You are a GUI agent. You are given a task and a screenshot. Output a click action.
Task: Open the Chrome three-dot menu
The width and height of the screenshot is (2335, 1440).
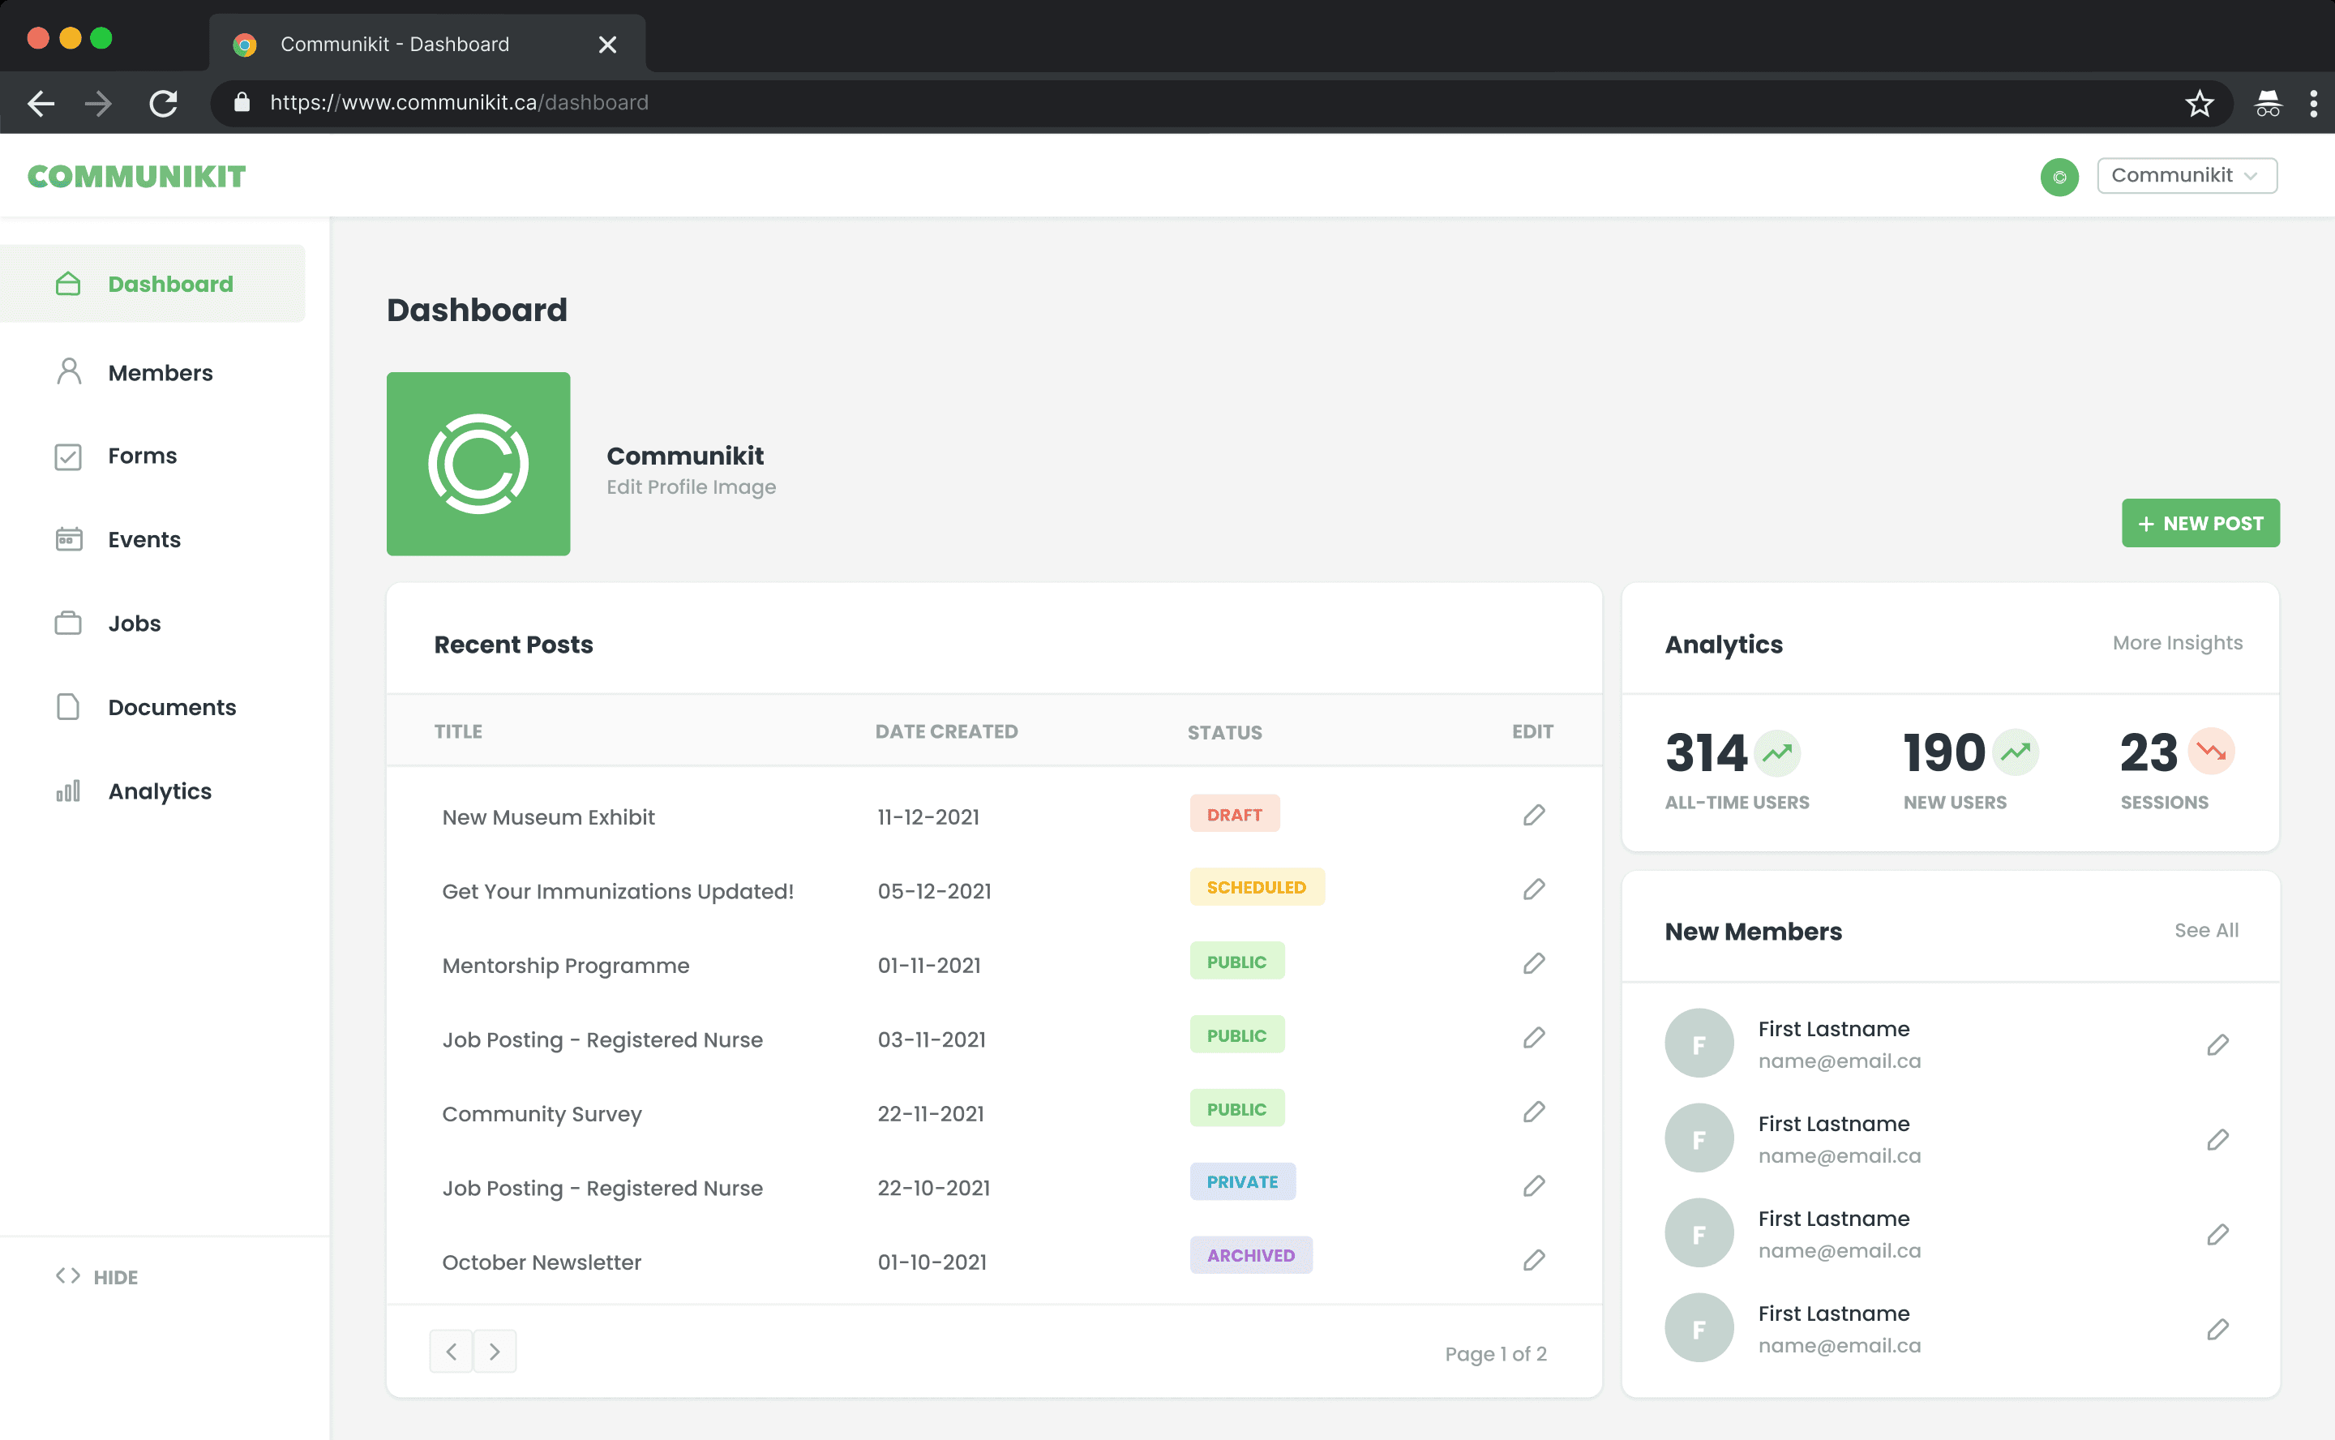coord(2313,103)
